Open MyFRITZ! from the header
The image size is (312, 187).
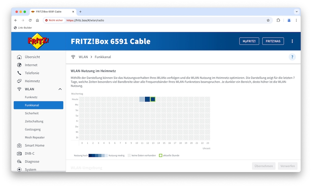pos(249,41)
